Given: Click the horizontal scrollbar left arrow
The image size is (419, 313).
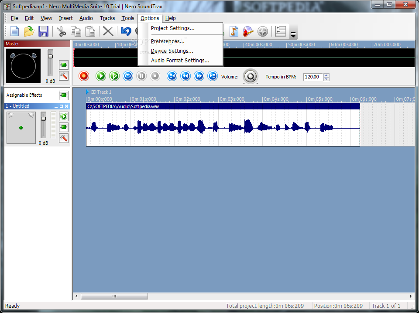Looking at the screenshot, I should [x=76, y=296].
